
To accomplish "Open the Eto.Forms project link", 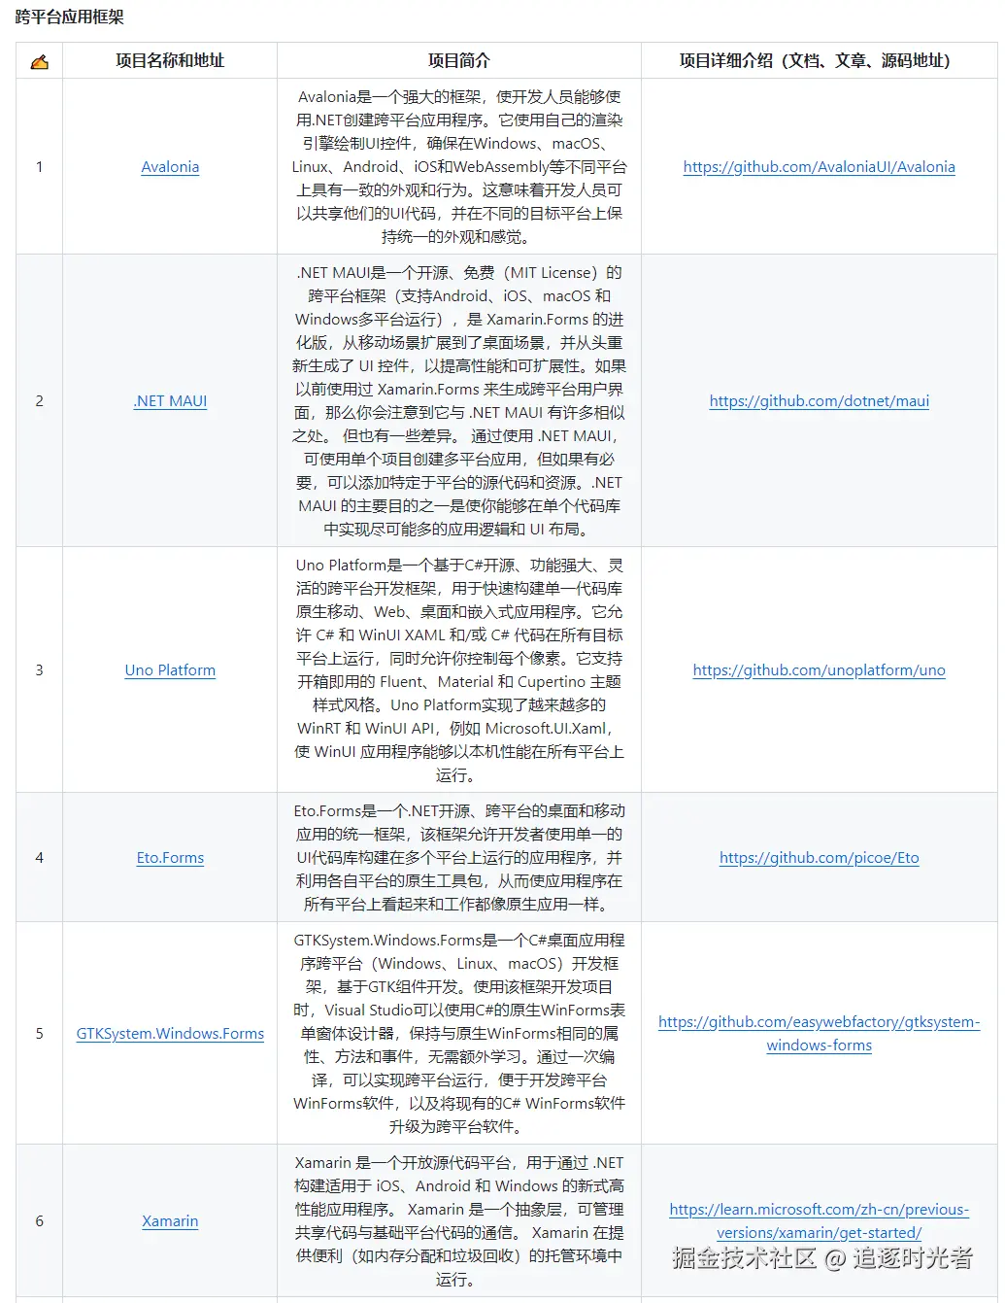I will click(170, 858).
